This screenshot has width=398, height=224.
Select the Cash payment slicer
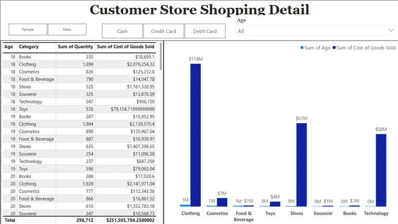pos(122,31)
